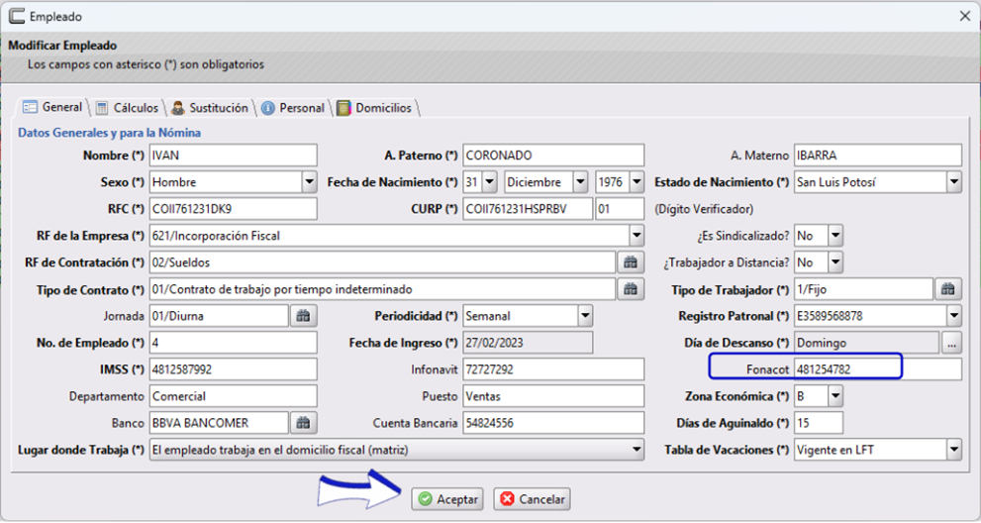Expand Estado de Nacimiento dropdown

[x=954, y=182]
